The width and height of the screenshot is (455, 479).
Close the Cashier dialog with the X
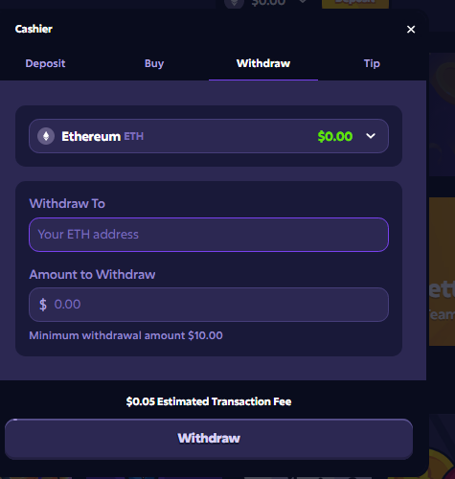pos(411,30)
